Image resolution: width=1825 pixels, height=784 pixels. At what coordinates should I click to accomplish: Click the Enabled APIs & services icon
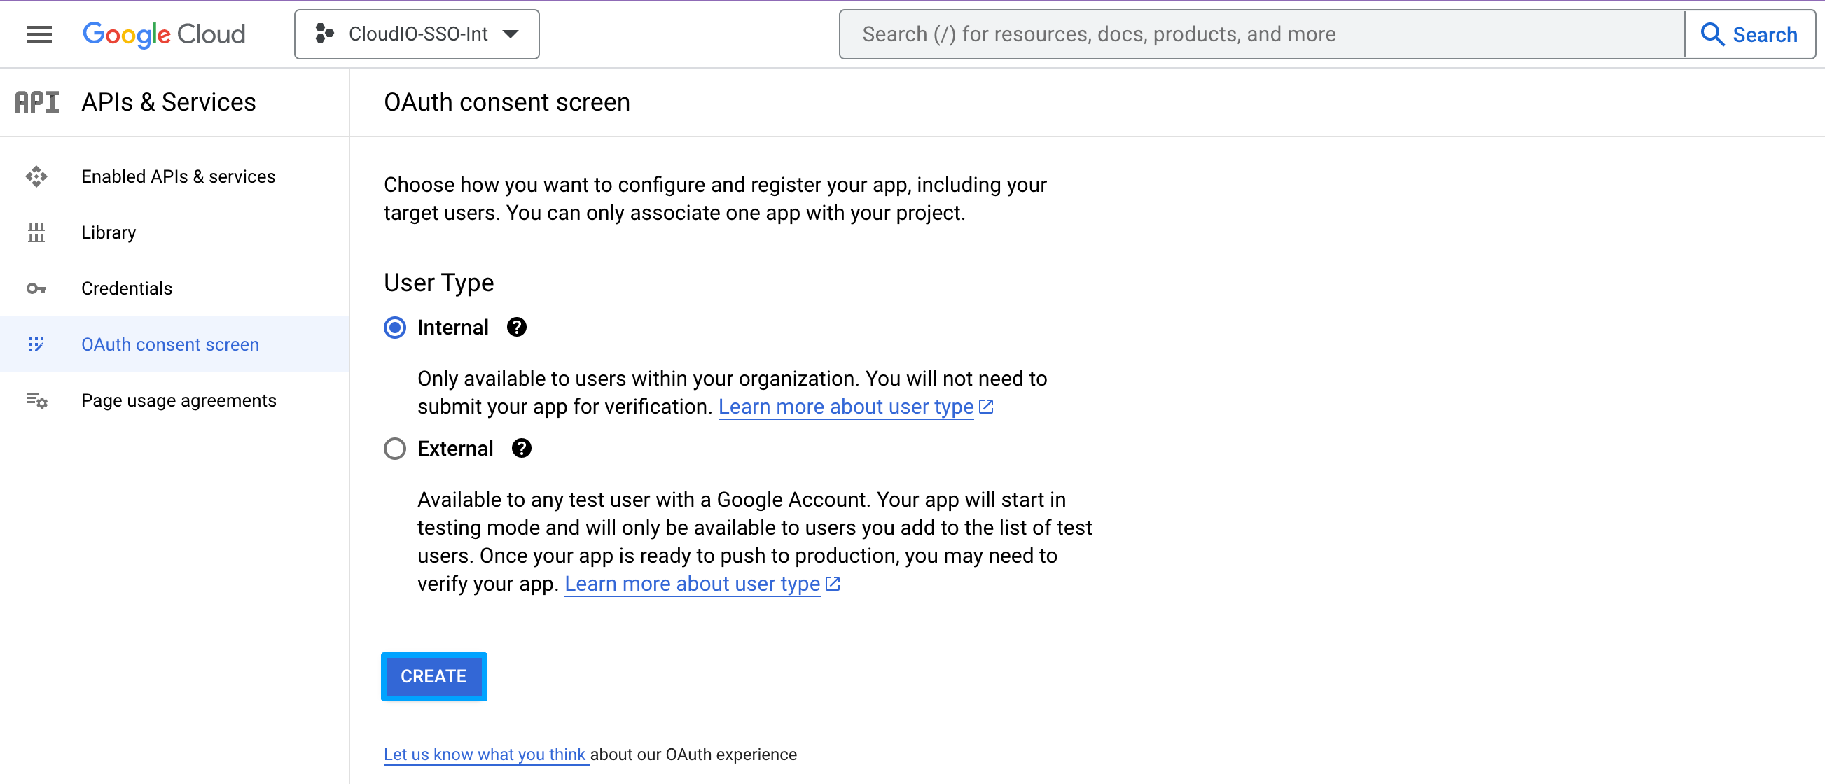(36, 176)
